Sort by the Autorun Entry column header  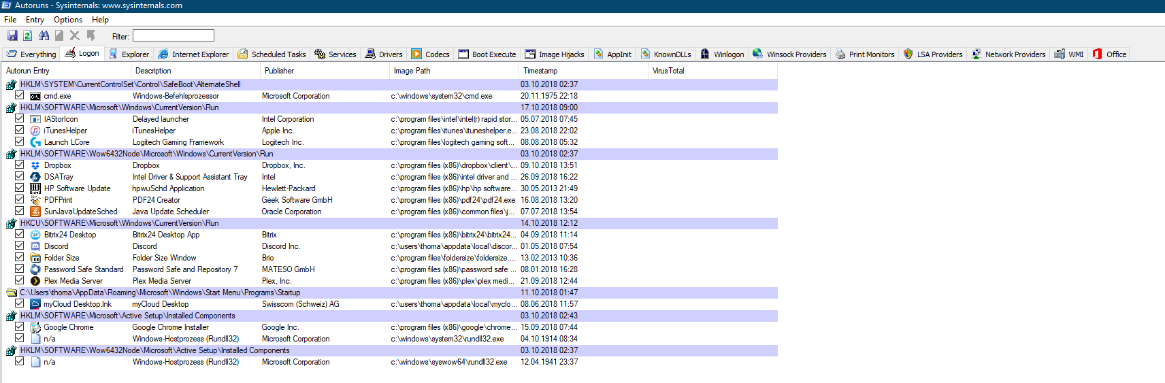coord(67,71)
